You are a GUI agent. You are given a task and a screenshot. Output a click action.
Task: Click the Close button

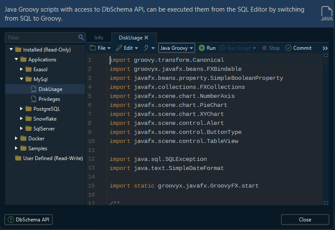[305, 220]
